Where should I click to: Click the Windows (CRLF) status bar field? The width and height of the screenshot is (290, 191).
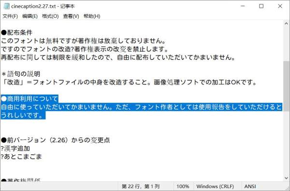(x=215, y=186)
